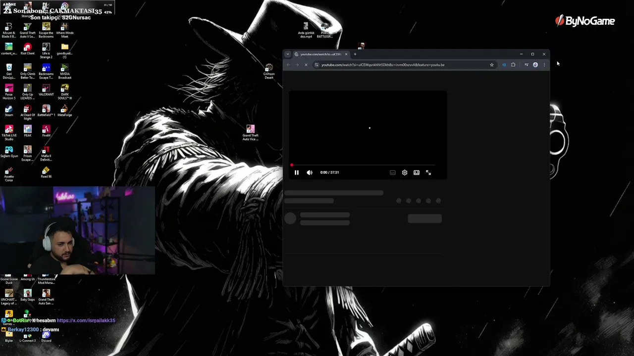Open the goodbyed folder on desktop
This screenshot has height=356, width=634.
click(x=65, y=50)
